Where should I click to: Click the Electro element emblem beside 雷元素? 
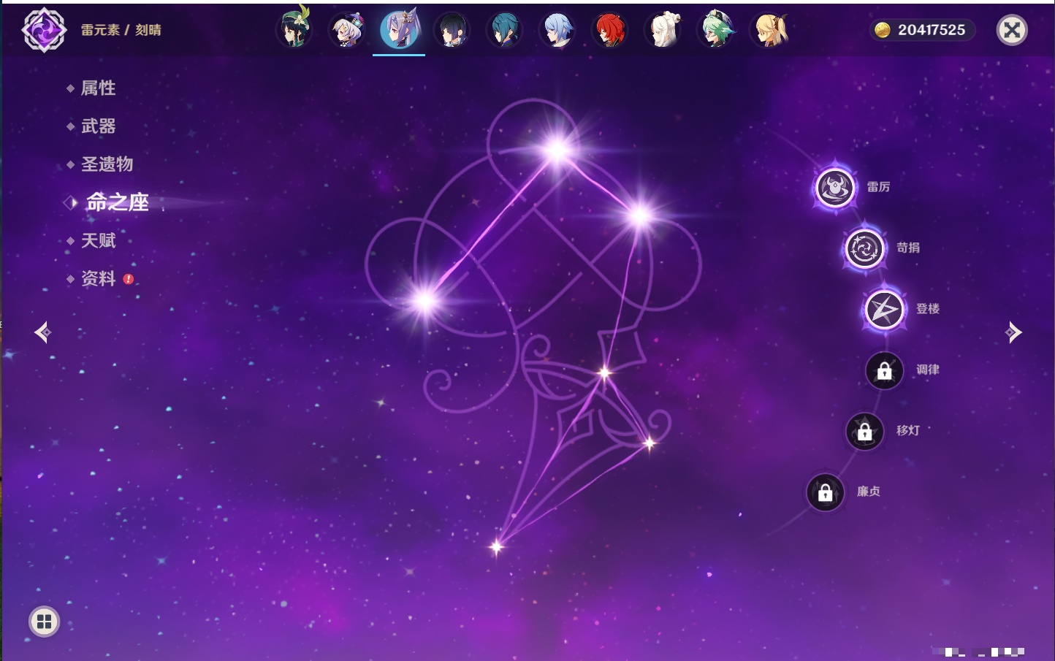(44, 30)
